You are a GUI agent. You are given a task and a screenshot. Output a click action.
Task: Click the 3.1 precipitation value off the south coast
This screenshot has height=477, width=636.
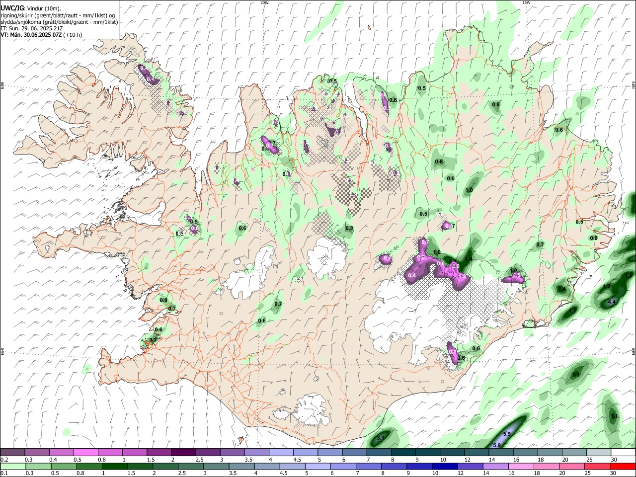[381, 438]
